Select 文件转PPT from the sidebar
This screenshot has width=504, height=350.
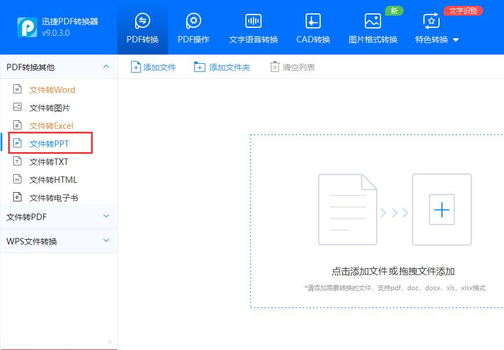point(50,143)
